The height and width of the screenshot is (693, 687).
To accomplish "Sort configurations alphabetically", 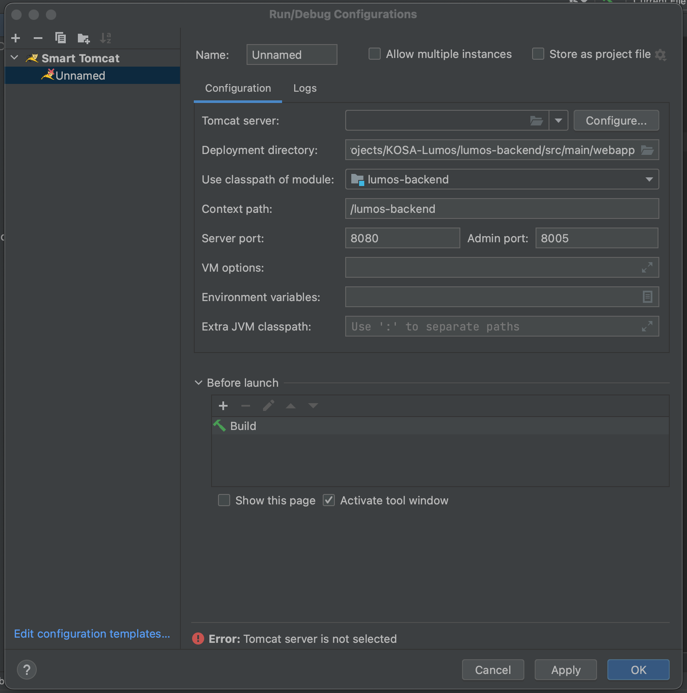I will (106, 38).
